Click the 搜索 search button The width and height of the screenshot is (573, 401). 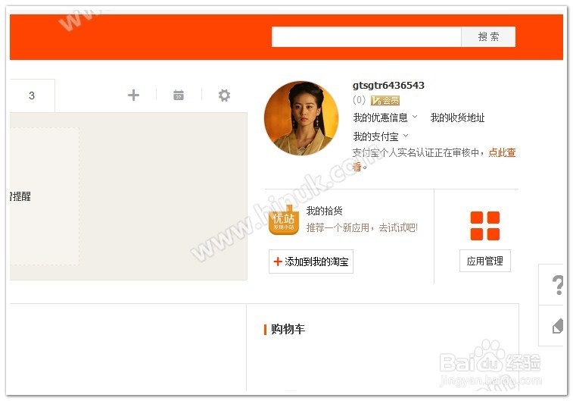click(488, 36)
